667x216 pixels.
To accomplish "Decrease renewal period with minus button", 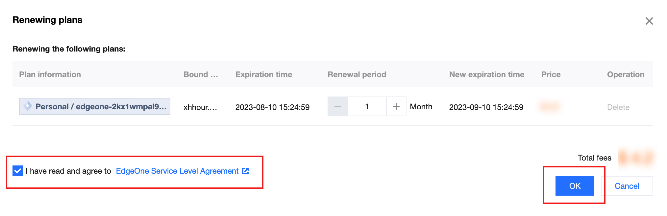I will click(337, 106).
